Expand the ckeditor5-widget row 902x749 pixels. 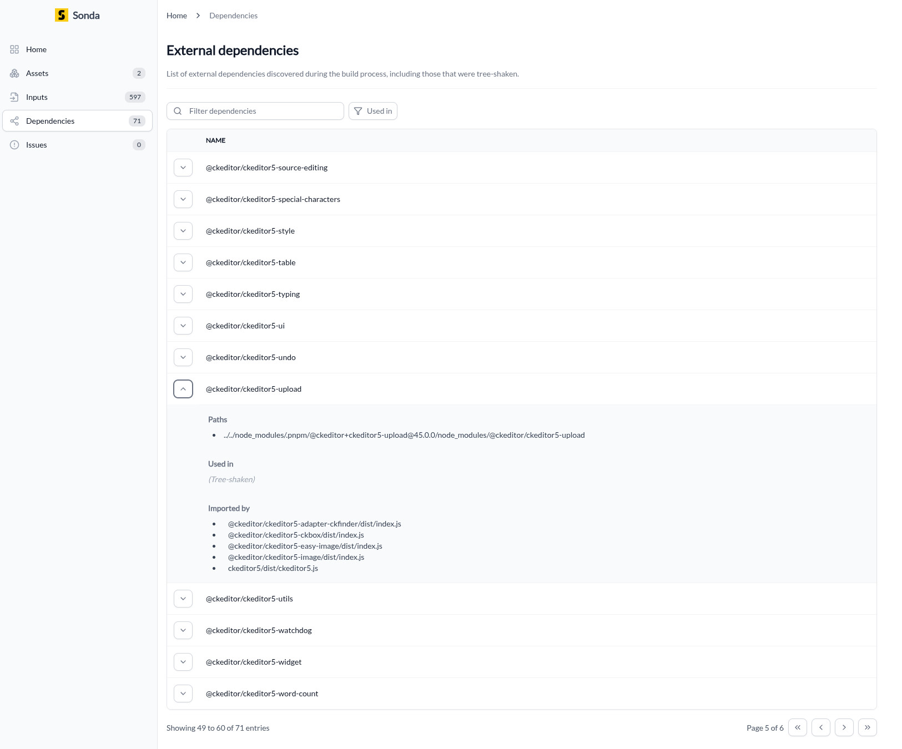coord(183,662)
